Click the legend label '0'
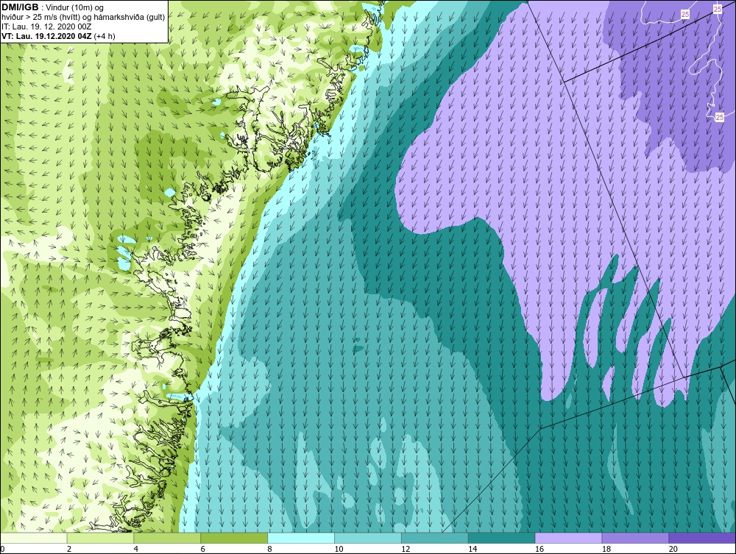This screenshot has height=554, width=736. tap(2, 549)
